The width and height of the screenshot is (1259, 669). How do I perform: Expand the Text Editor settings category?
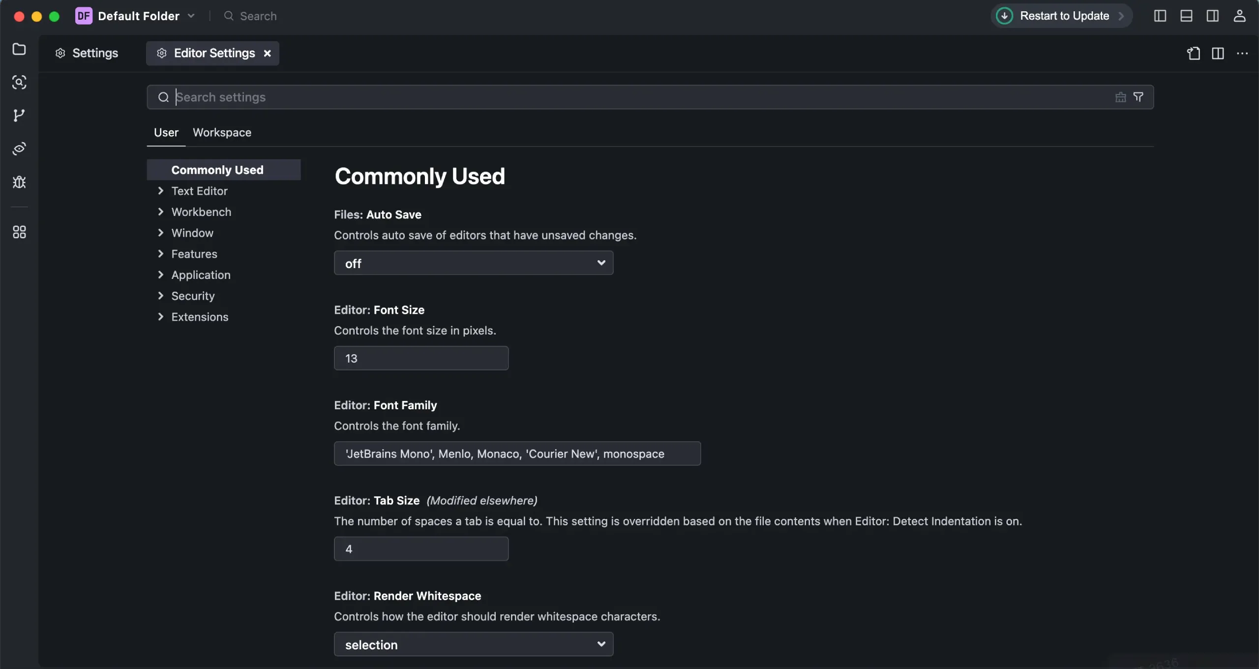pyautogui.click(x=199, y=191)
